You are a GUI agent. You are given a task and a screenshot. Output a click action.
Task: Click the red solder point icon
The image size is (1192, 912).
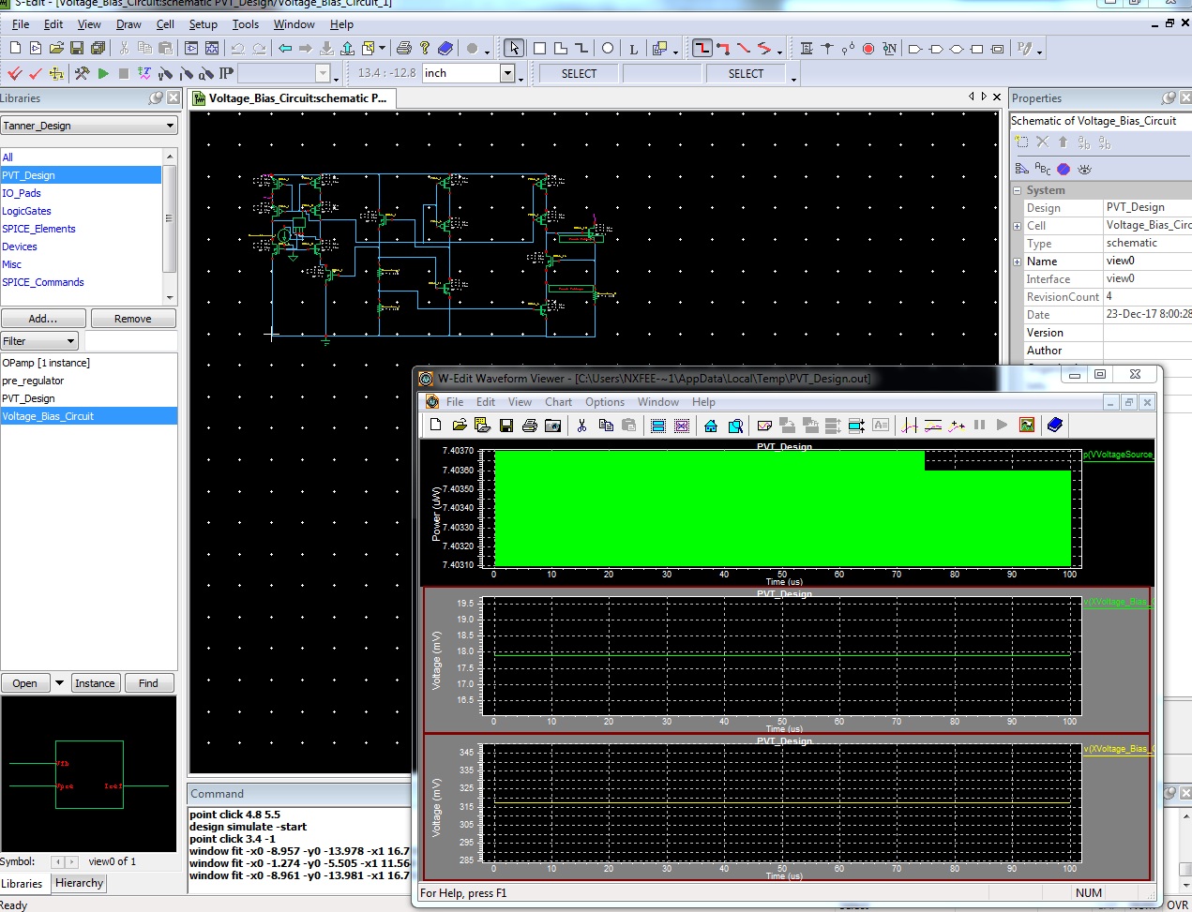tap(868, 48)
